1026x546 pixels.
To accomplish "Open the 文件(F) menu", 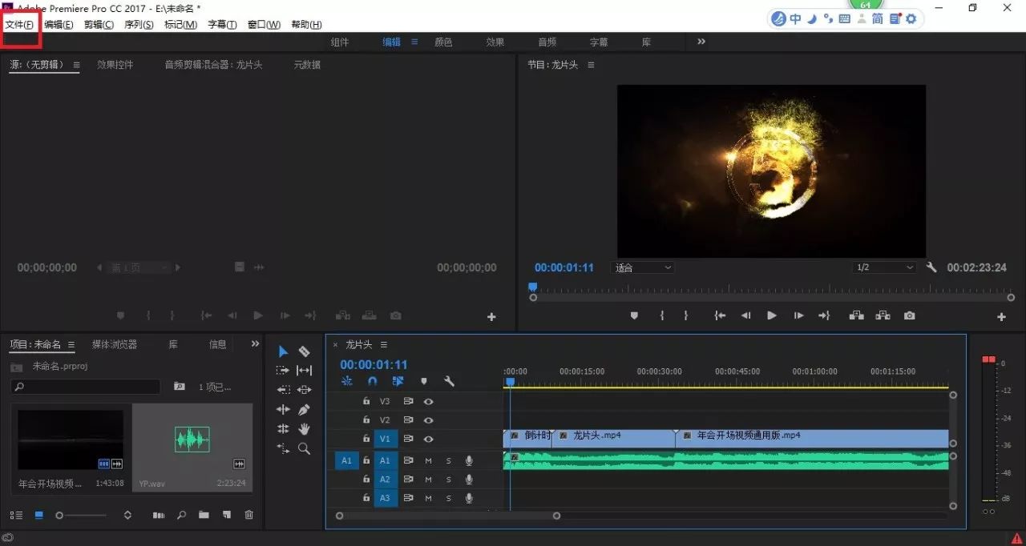I will [19, 25].
